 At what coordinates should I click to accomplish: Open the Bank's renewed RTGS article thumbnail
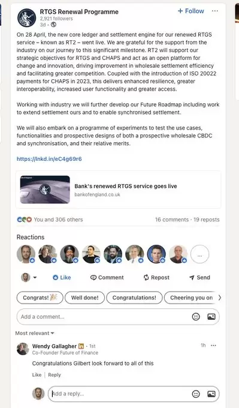[x=45, y=190]
